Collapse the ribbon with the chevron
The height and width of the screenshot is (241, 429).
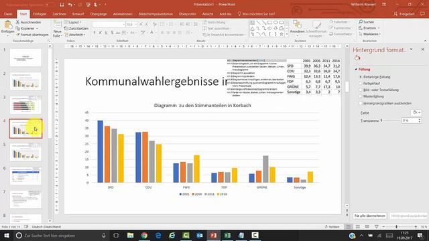pyautogui.click(x=425, y=41)
